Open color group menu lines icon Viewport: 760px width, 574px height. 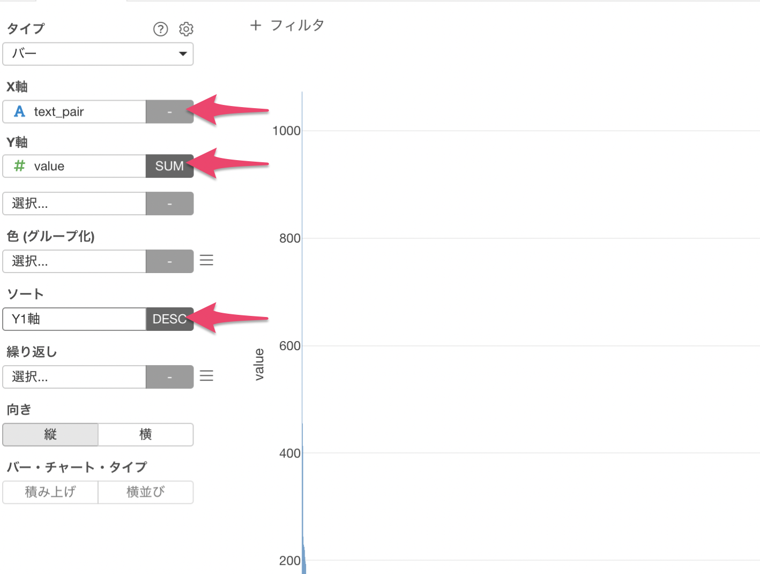(206, 260)
